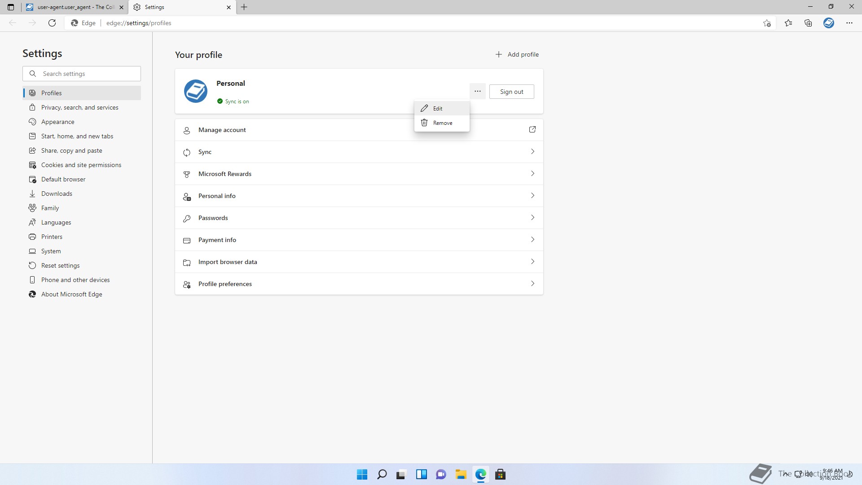Open Task View on taskbar
Screen dimensions: 862x485
(x=401, y=474)
